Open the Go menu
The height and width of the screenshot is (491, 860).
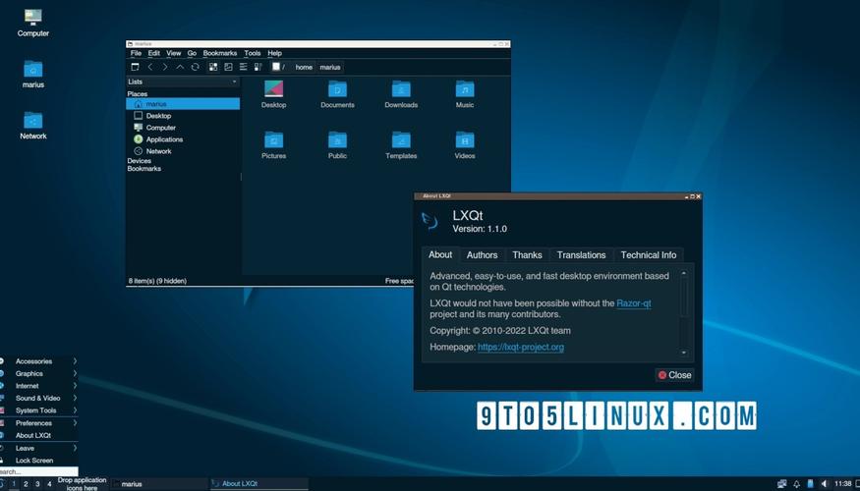(x=192, y=53)
